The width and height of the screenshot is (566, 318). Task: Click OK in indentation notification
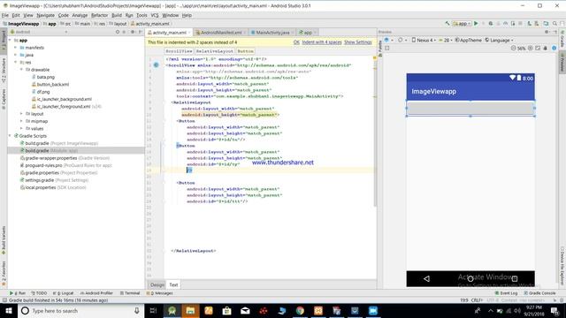296,42
